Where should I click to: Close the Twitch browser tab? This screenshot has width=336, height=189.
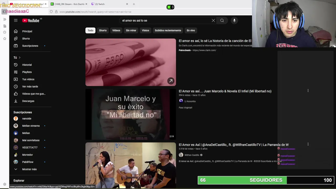click(x=127, y=4)
